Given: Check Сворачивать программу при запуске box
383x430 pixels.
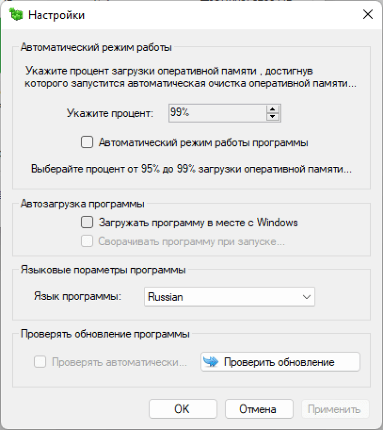Looking at the screenshot, I should [87, 242].
